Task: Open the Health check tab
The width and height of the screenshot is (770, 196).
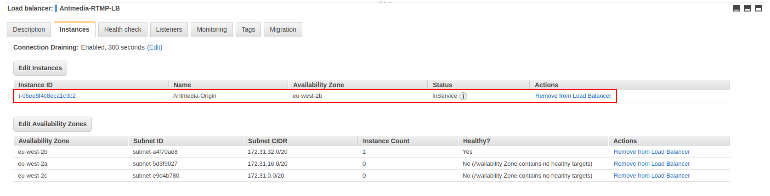Action: point(123,29)
